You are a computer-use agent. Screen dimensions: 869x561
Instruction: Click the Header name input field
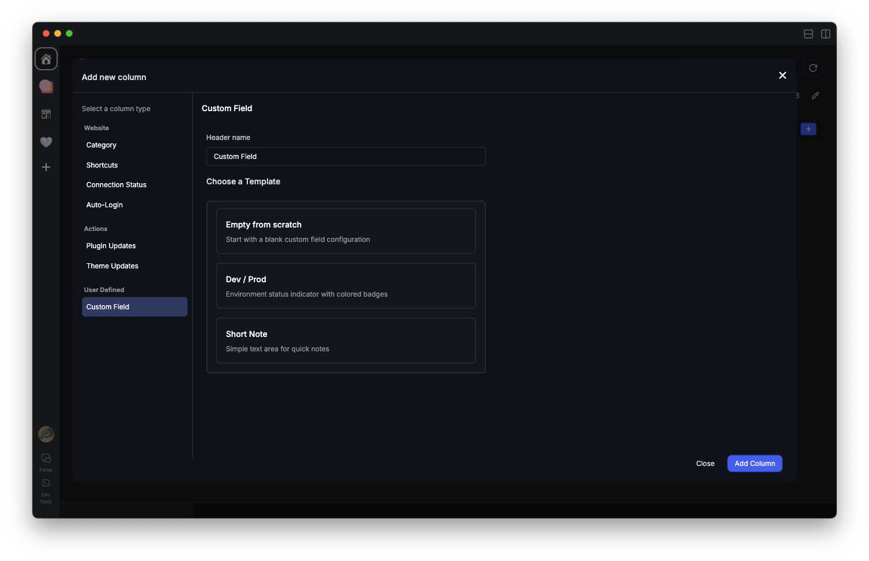pyautogui.click(x=346, y=157)
